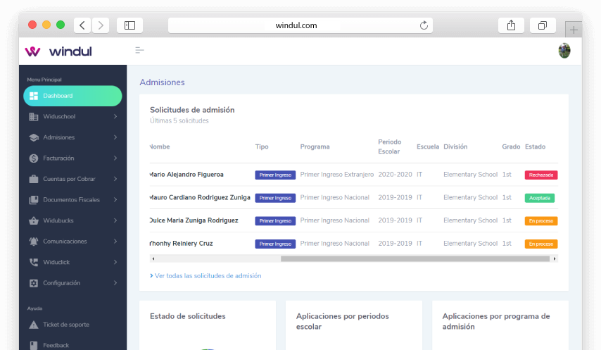This screenshot has width=601, height=350.
Task: Click the Widuclick phone icon
Action: [x=34, y=262]
